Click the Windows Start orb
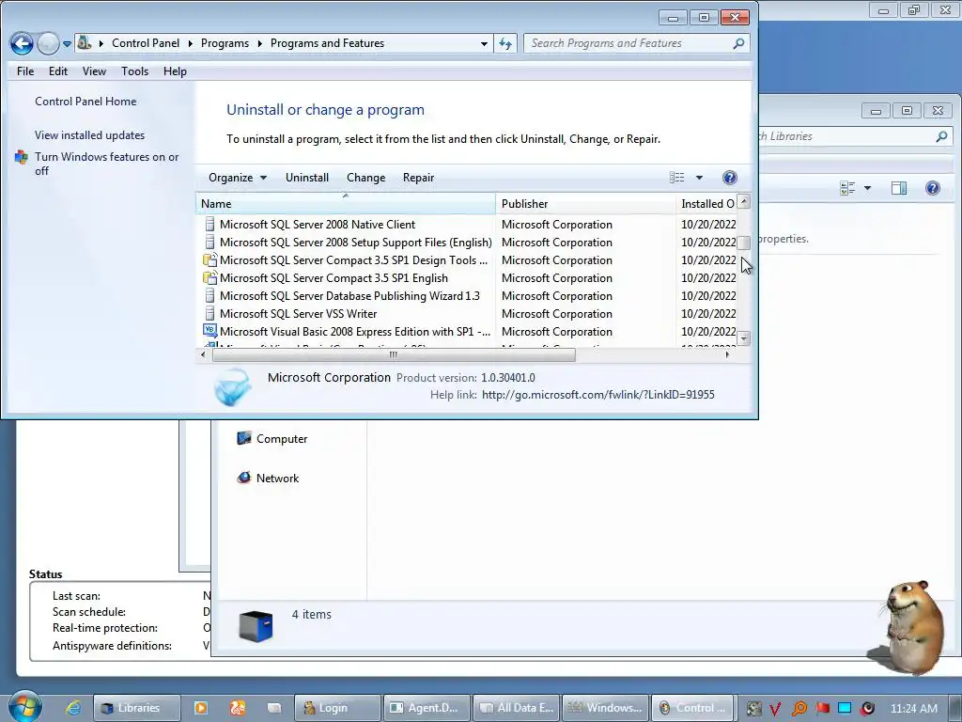 (24, 707)
